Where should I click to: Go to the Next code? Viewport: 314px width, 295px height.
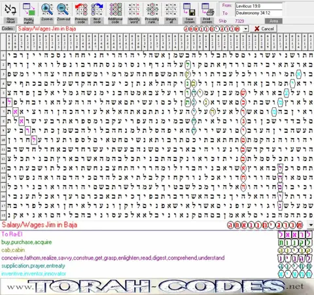click(x=97, y=10)
